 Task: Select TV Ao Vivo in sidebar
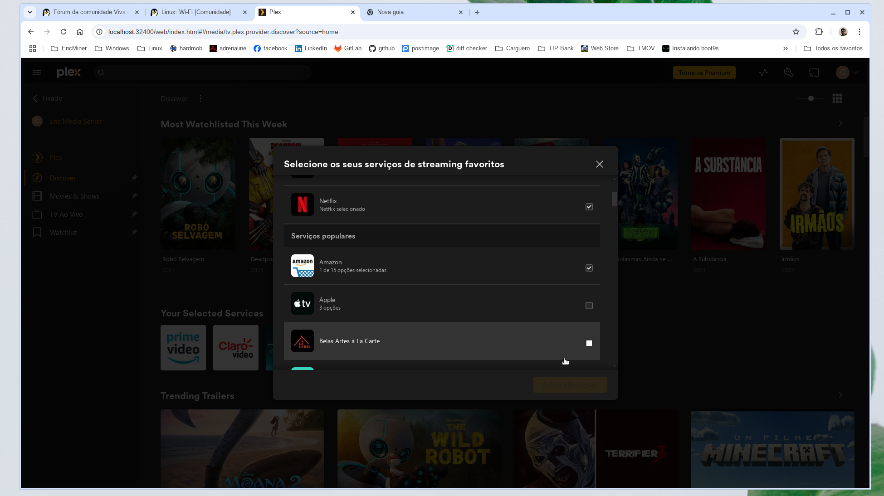(x=66, y=214)
